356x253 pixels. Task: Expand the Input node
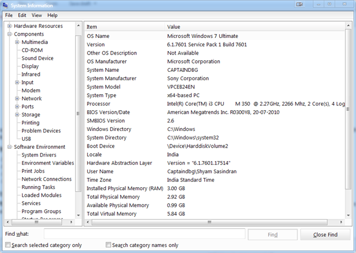(17, 82)
